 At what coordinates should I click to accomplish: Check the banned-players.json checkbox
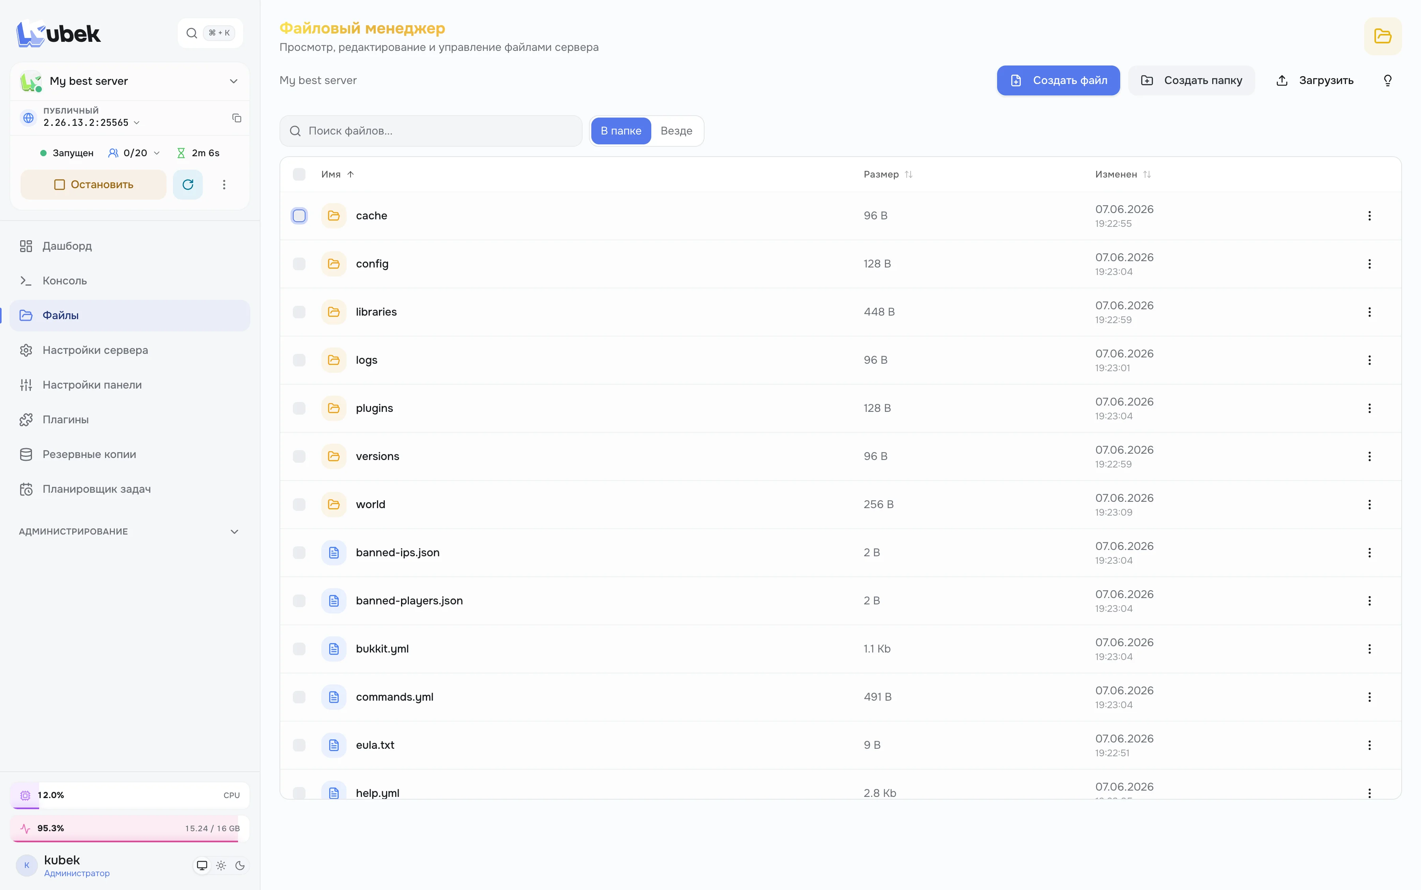click(299, 601)
